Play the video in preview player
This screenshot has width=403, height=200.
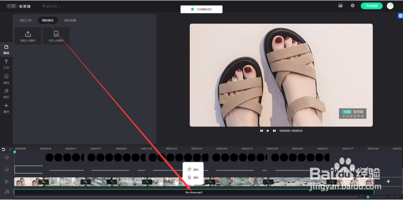[x=268, y=131]
